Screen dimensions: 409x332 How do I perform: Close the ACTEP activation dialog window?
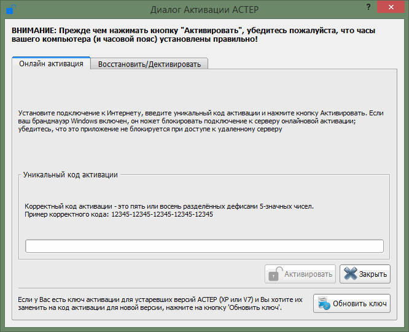click(x=391, y=7)
